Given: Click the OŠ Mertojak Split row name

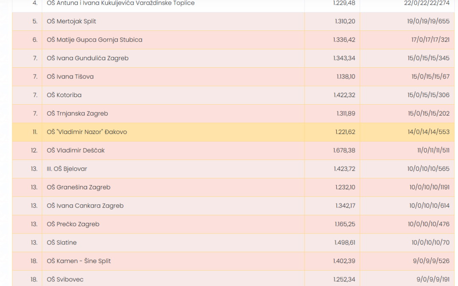Looking at the screenshot, I should [x=71, y=21].
